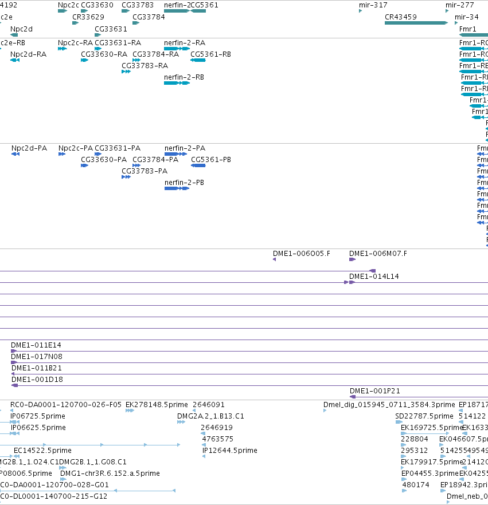488x505 pixels.
Task: Click BAC end label DME1-006O05.F
Action: pos(302,254)
